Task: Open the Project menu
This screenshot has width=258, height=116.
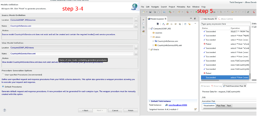Action: (172, 7)
